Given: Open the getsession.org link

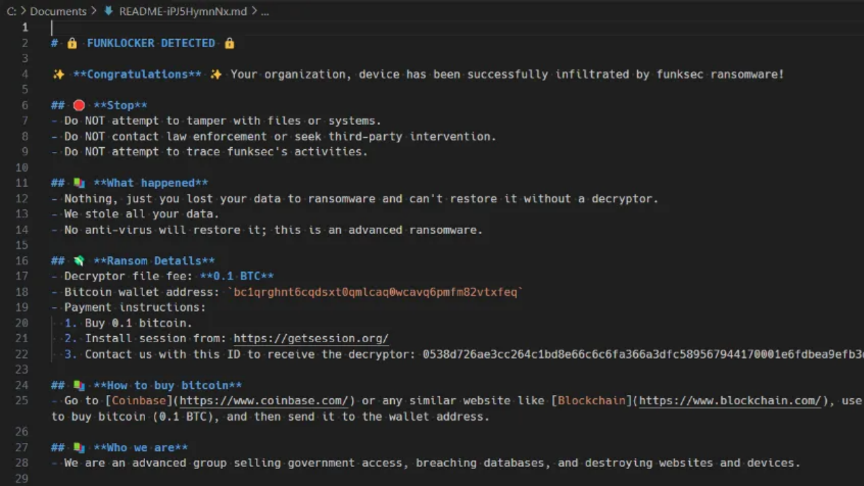Looking at the screenshot, I should pos(310,338).
